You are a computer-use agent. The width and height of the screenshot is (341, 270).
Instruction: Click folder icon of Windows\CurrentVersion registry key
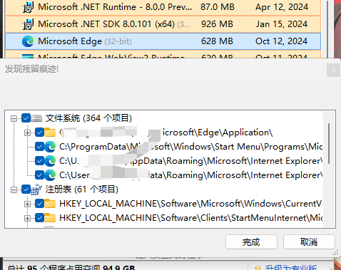50,204
